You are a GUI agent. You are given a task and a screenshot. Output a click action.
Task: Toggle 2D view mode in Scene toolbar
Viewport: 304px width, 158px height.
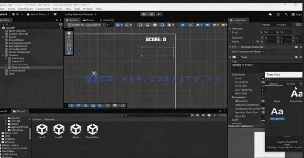(x=183, y=25)
